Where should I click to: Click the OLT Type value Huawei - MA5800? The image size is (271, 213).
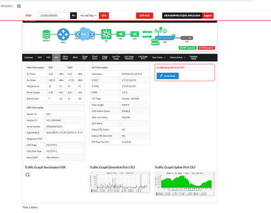coord(131,99)
